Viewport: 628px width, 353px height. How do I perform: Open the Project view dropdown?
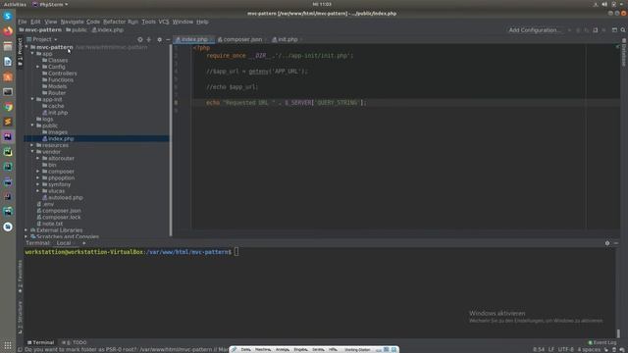coord(42,39)
